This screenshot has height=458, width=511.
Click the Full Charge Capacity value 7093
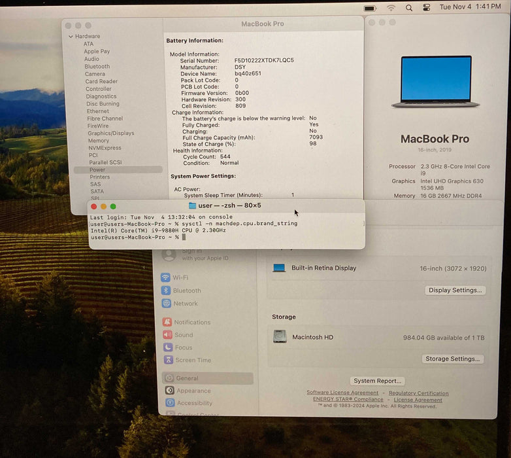[316, 137]
